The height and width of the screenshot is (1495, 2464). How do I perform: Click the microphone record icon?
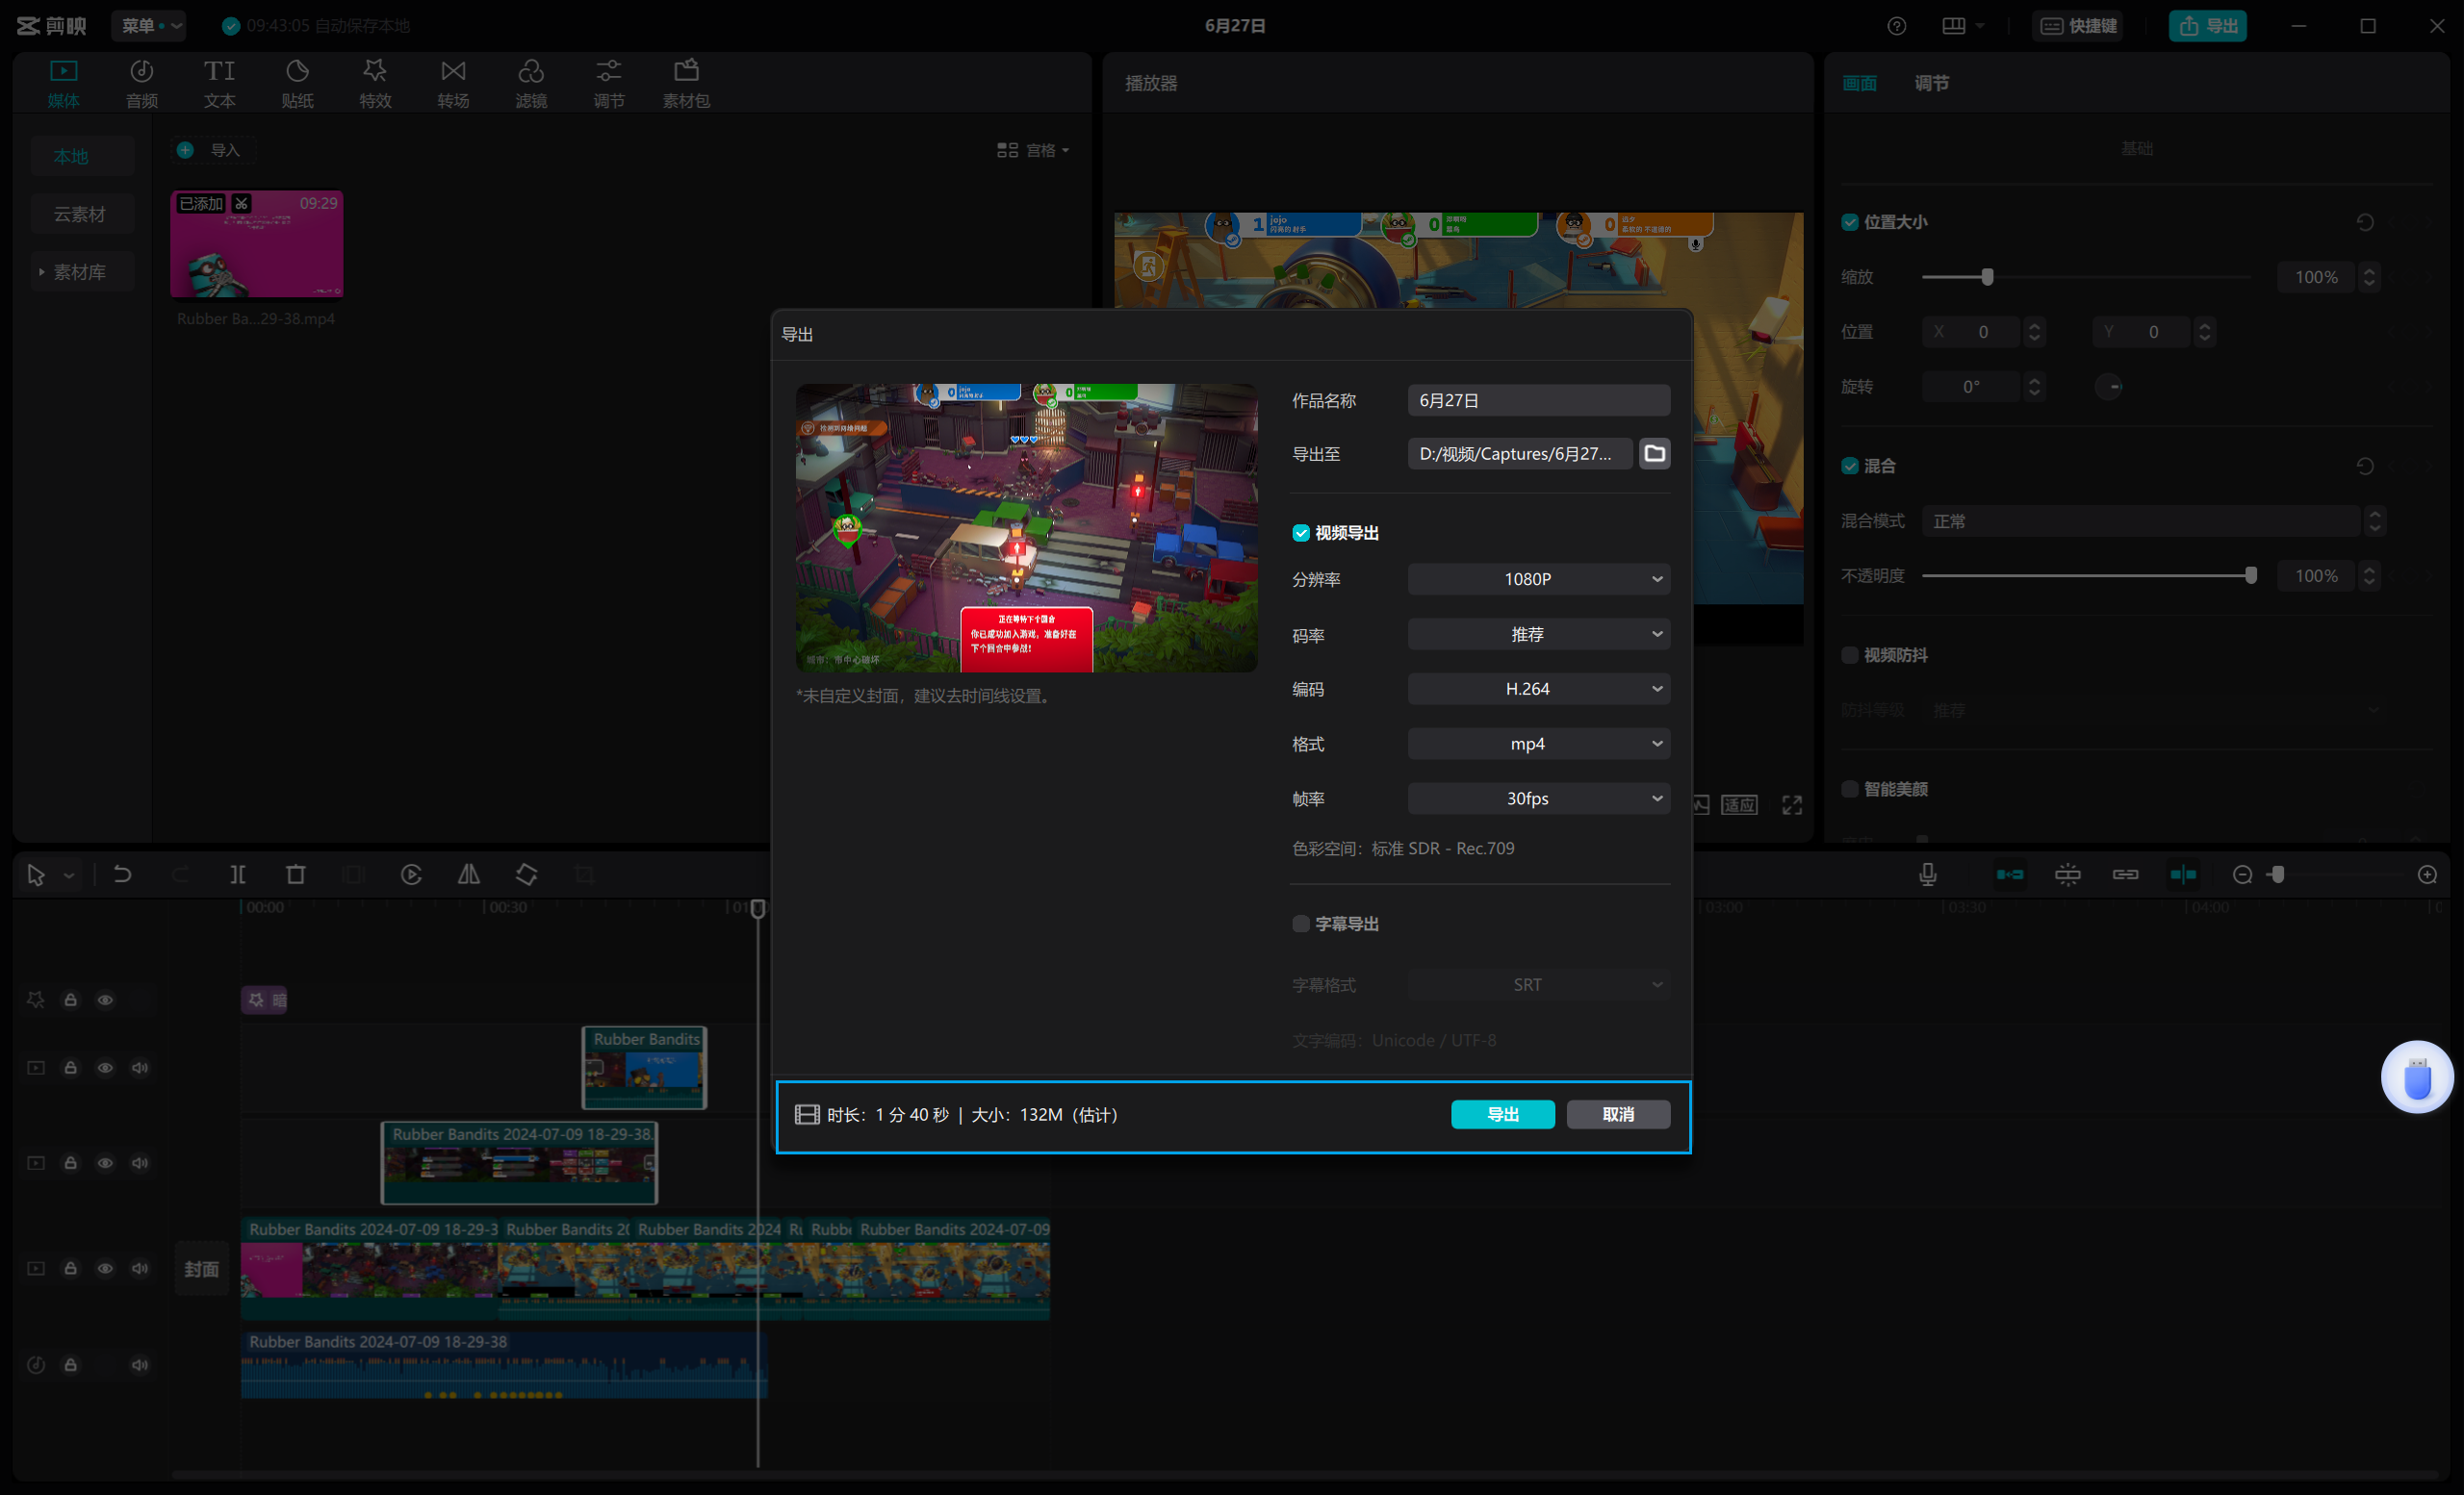[1928, 874]
